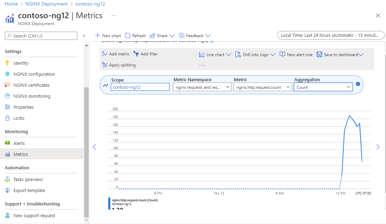Image resolution: width=386 pixels, height=224 pixels.
Task: Open NGINX configuration in sidebar
Action: (x=34, y=74)
